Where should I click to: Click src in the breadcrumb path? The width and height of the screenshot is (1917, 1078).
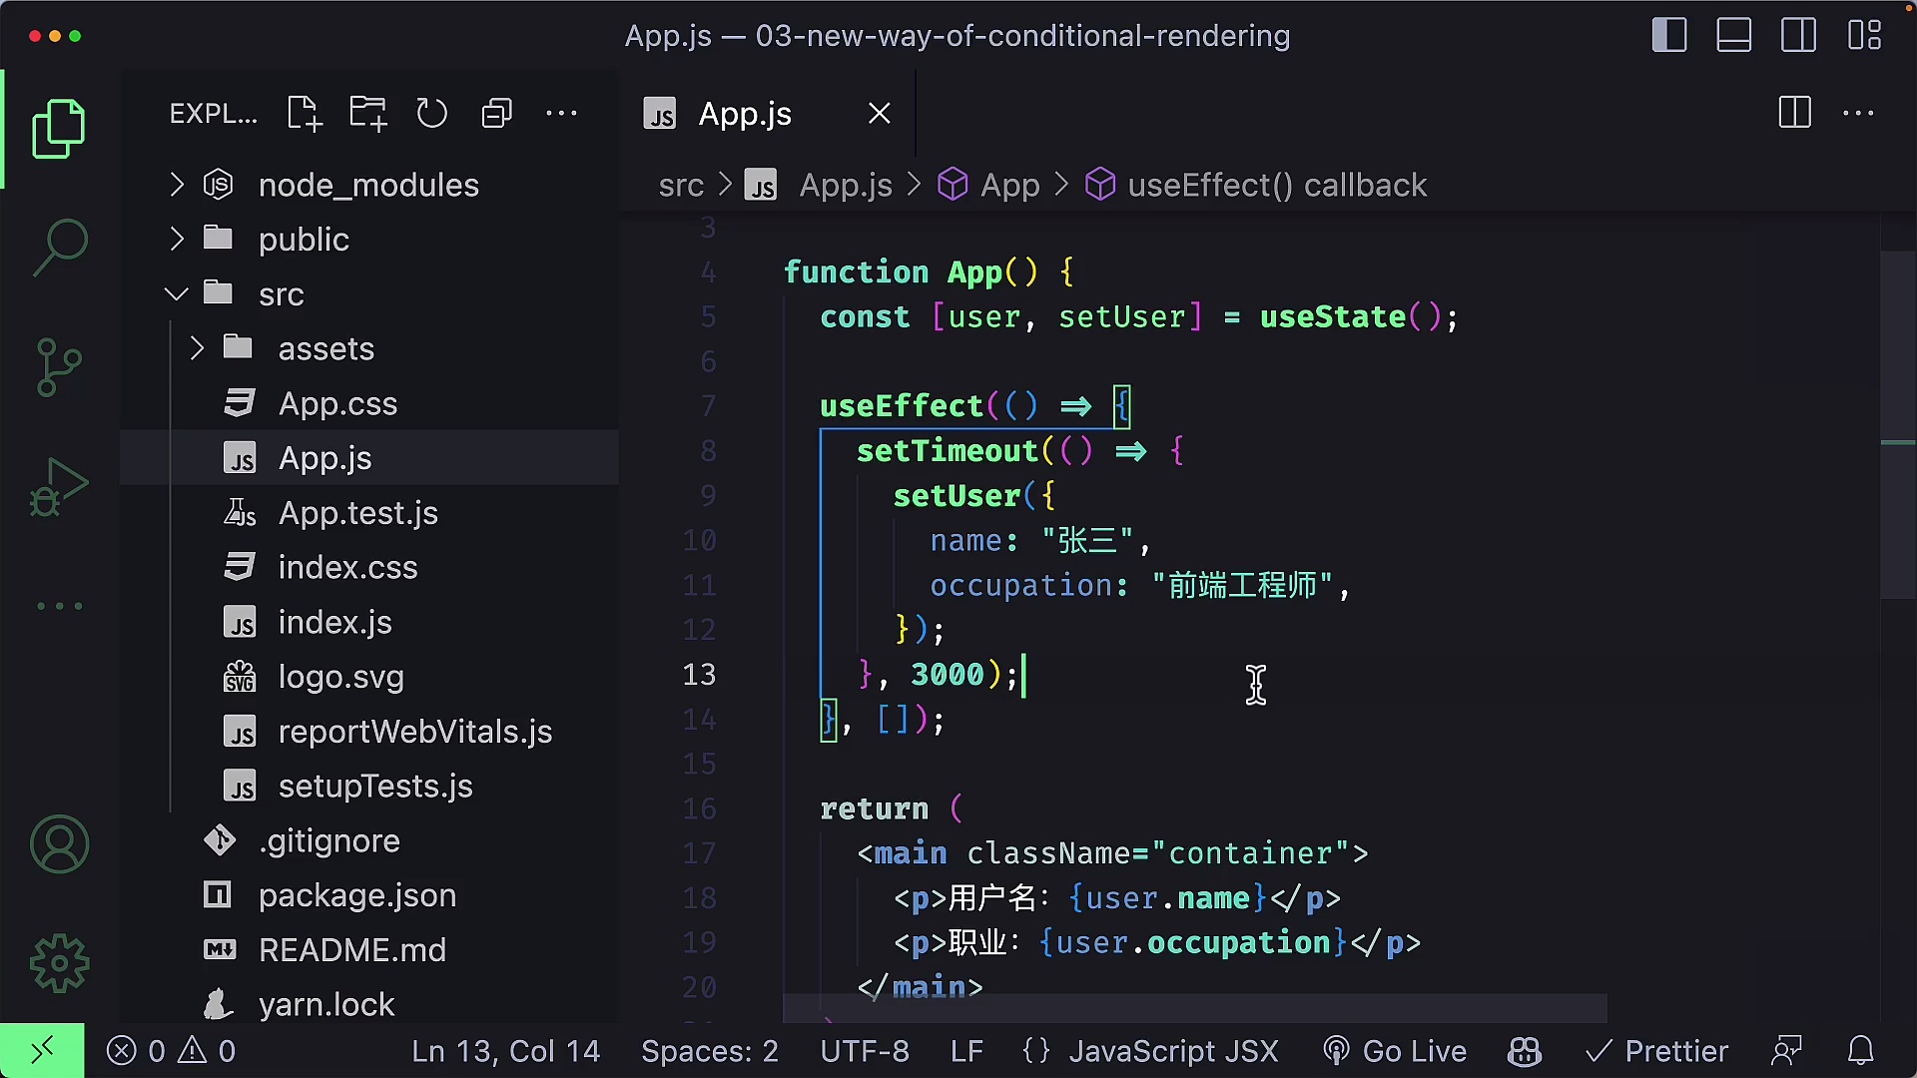tap(681, 186)
